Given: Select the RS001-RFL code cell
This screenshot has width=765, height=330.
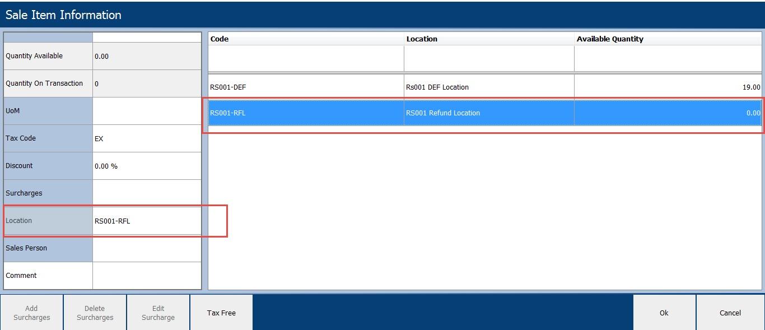Looking at the screenshot, I should click(x=306, y=113).
